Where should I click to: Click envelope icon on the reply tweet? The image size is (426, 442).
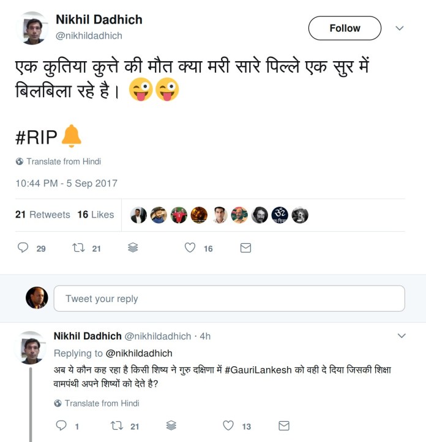pos(284,425)
